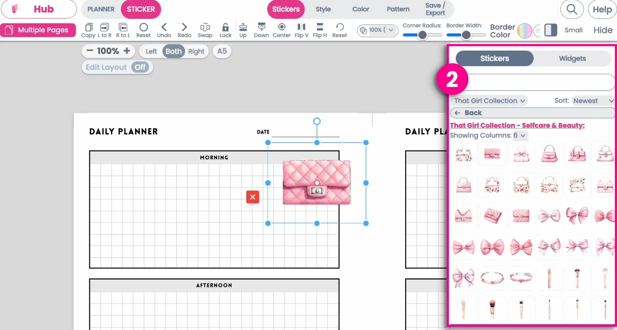Select the Flip H tool
Viewport: 617px width, 330px height.
[320, 30]
